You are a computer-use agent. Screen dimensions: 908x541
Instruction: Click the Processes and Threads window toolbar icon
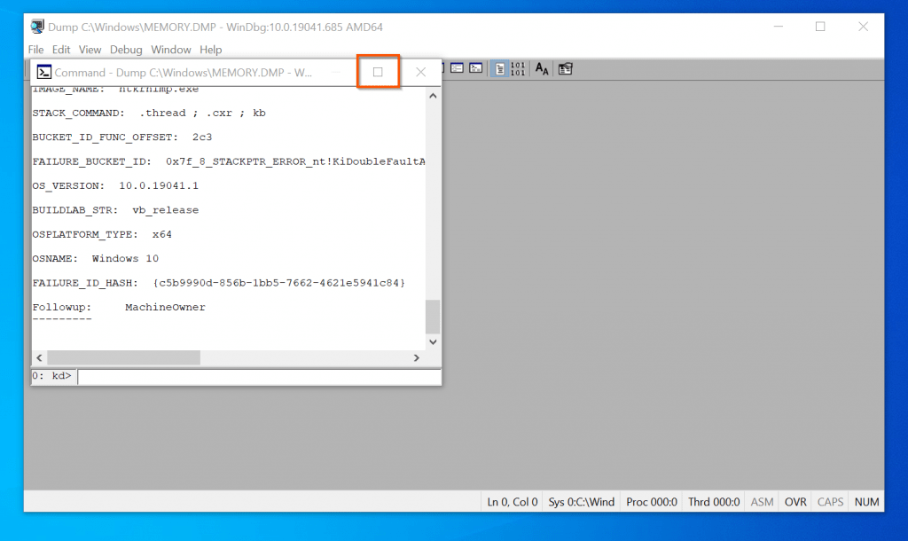pos(457,68)
